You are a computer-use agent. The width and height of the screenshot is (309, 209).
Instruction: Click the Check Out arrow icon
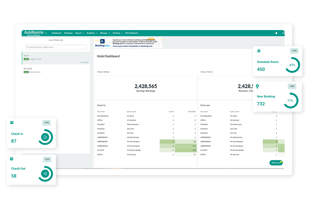(x=45, y=174)
